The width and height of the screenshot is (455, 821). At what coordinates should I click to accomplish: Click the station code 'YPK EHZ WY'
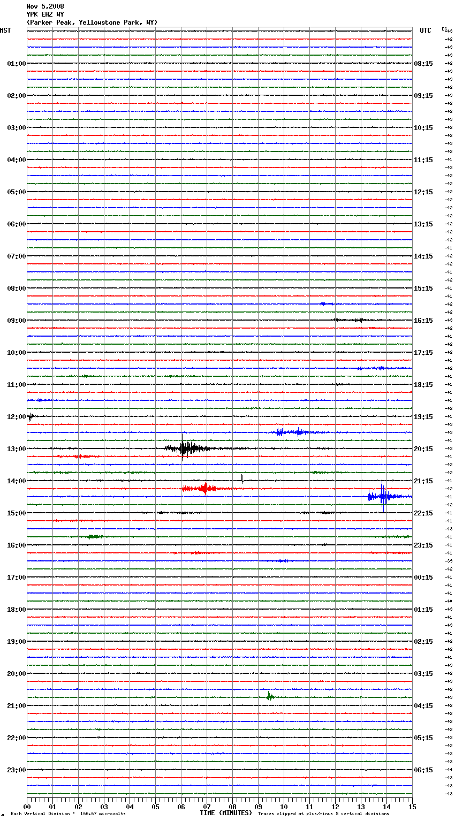pyautogui.click(x=45, y=14)
